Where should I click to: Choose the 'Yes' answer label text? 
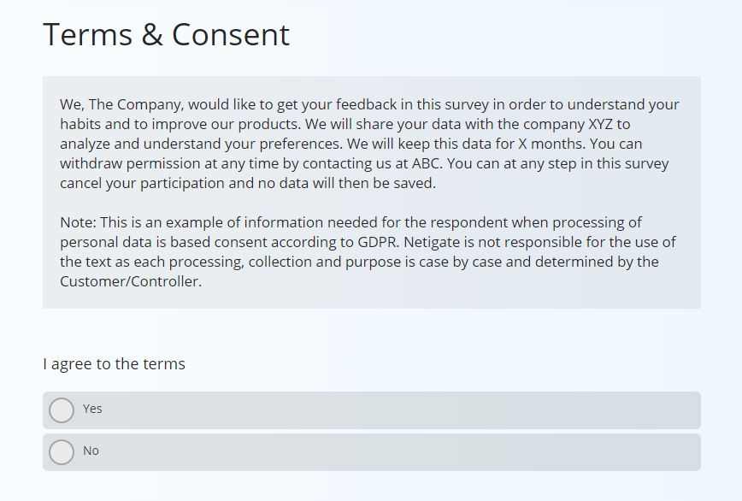[x=92, y=409]
